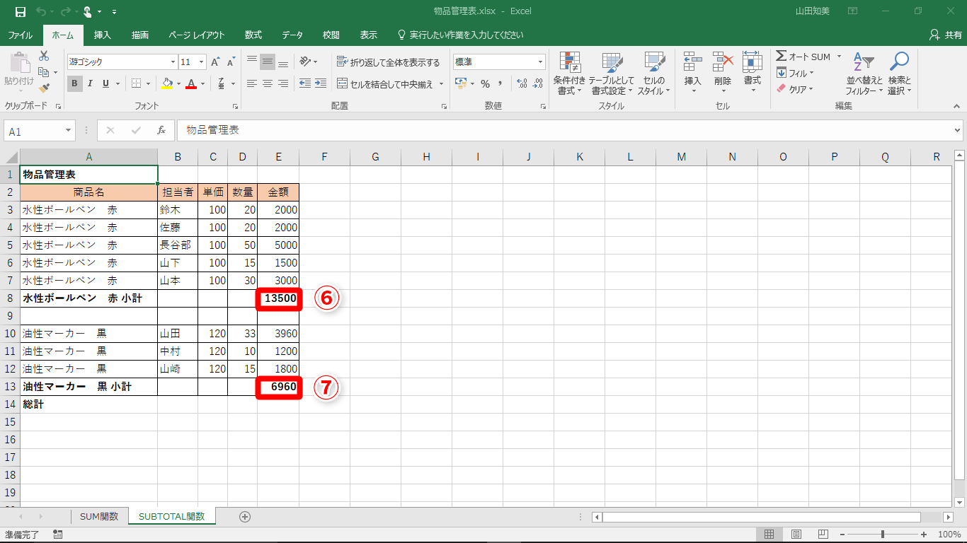Open the 並べ替えとフィルター dropdown
The width and height of the screenshot is (967, 543).
tap(864, 74)
